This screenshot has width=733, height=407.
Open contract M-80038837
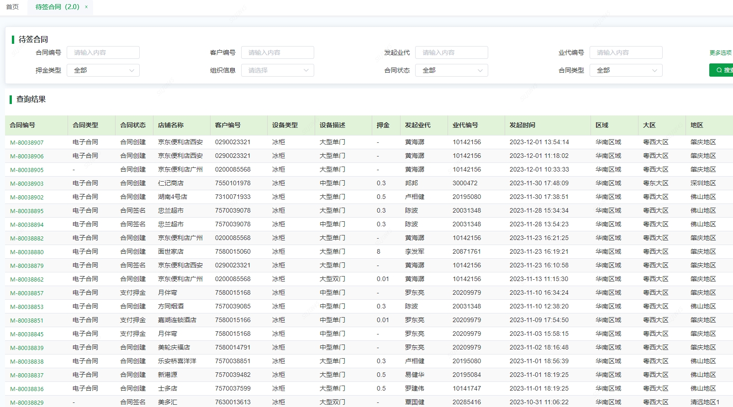coord(27,375)
